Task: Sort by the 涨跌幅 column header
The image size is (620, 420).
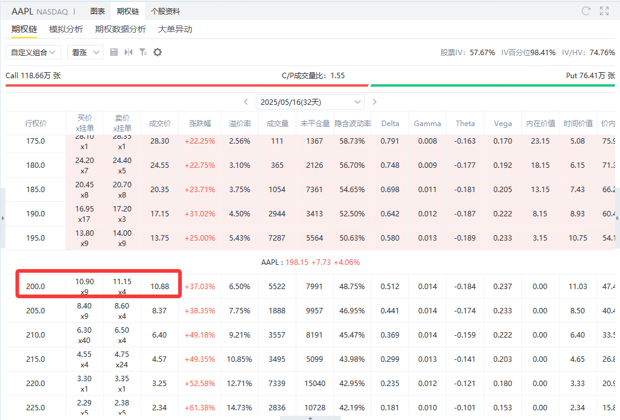Action: point(200,124)
